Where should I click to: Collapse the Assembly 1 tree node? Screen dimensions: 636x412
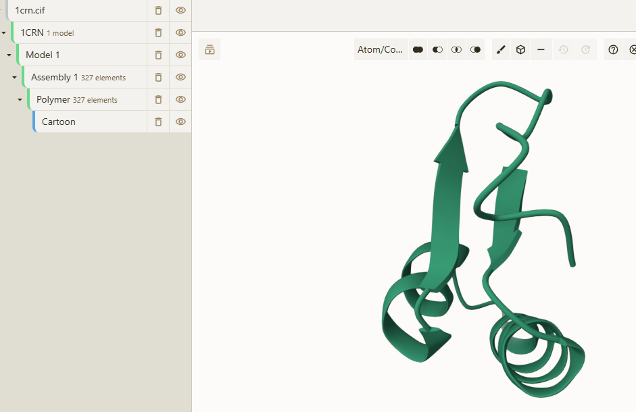[15, 77]
